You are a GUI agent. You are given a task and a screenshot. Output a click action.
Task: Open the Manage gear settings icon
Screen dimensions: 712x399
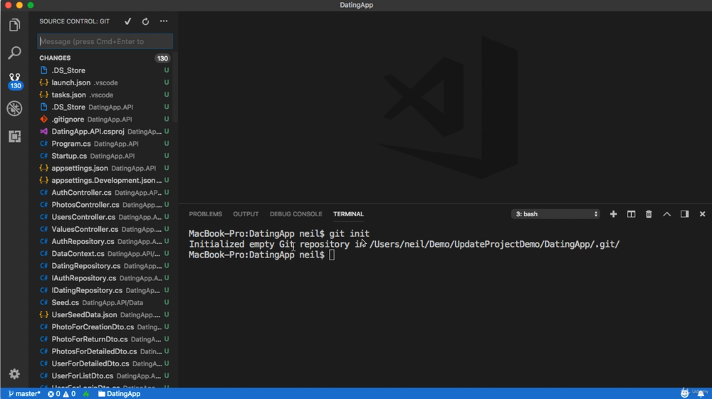click(x=14, y=373)
